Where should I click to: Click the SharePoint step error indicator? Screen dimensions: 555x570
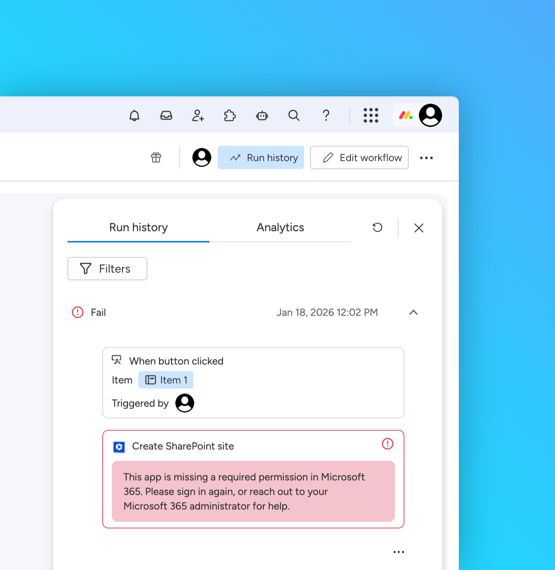click(387, 444)
